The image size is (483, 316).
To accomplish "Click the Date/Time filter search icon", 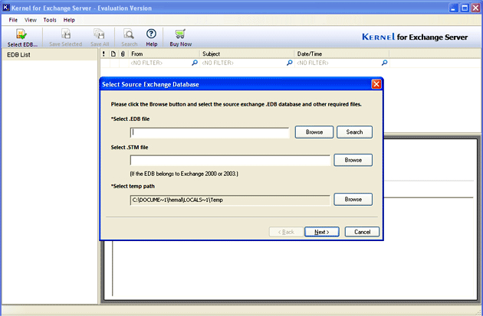I will tap(383, 64).
